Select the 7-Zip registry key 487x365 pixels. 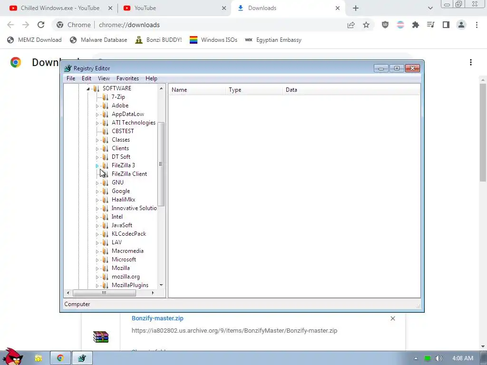tap(118, 97)
